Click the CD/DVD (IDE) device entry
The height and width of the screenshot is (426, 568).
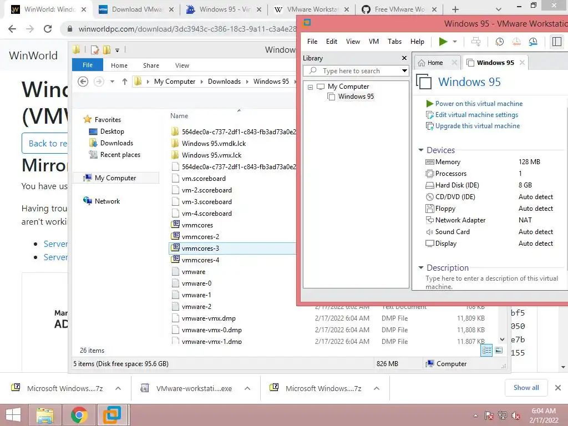pos(455,197)
